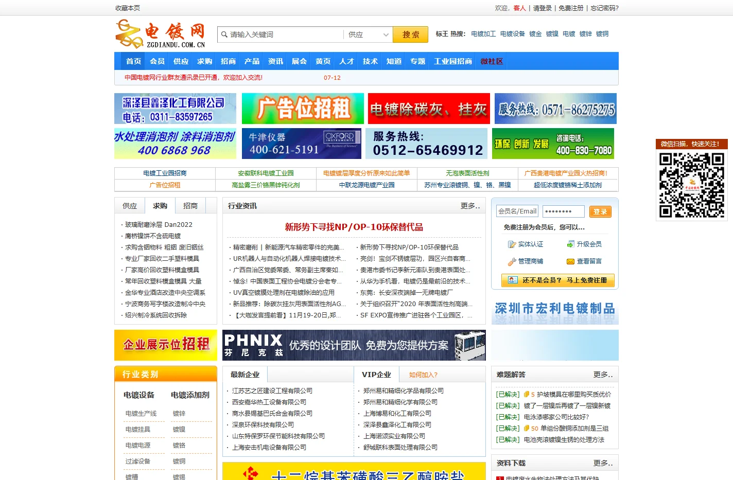Open 郑州易和精细化学品有限公司 VIP link
Viewport: 733px width, 480px height.
click(x=404, y=391)
